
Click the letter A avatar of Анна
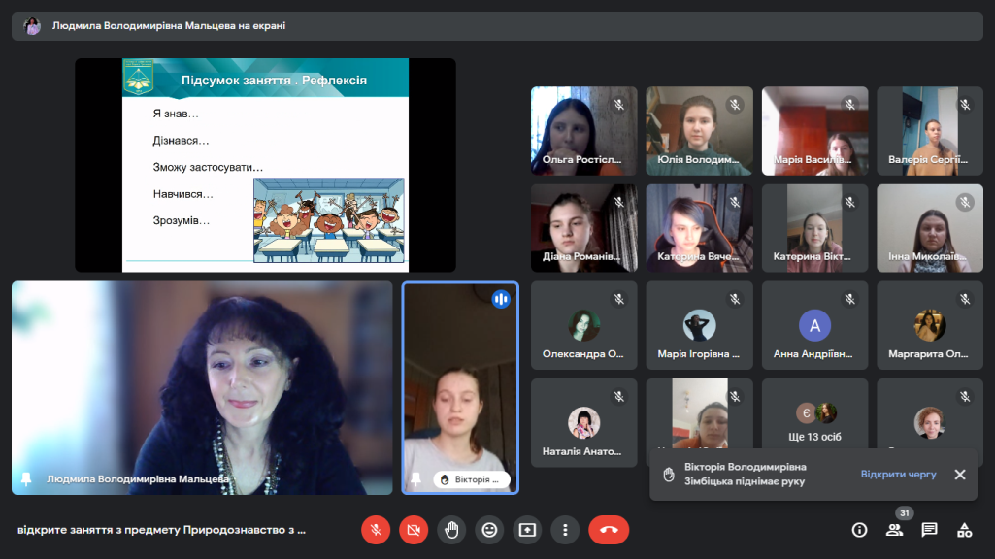(814, 325)
